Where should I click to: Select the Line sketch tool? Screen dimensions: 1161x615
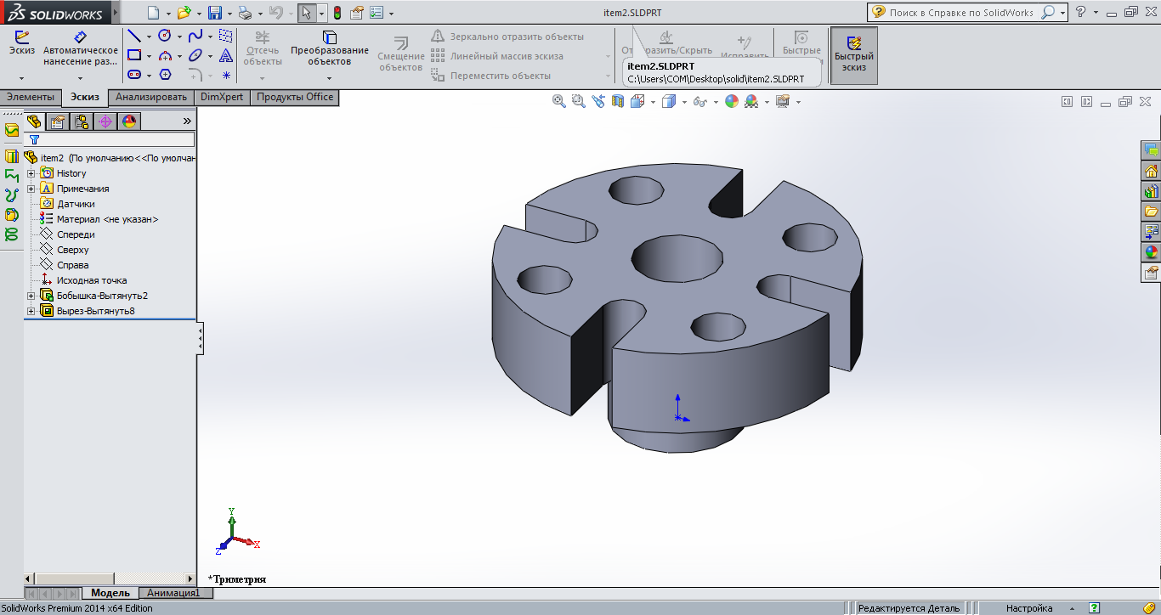click(x=134, y=36)
